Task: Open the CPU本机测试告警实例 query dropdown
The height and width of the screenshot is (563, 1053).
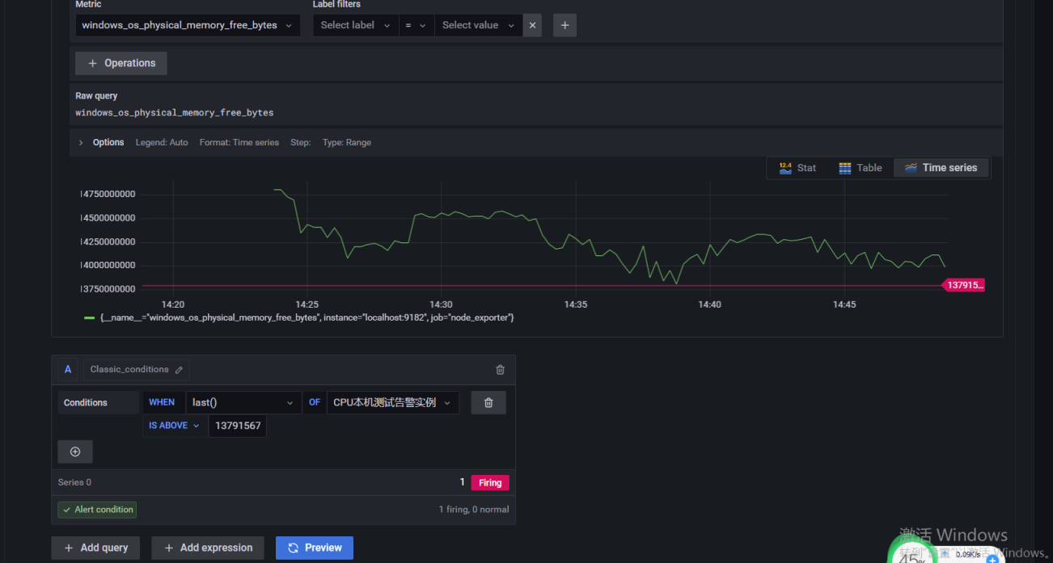Action: pyautogui.click(x=393, y=402)
